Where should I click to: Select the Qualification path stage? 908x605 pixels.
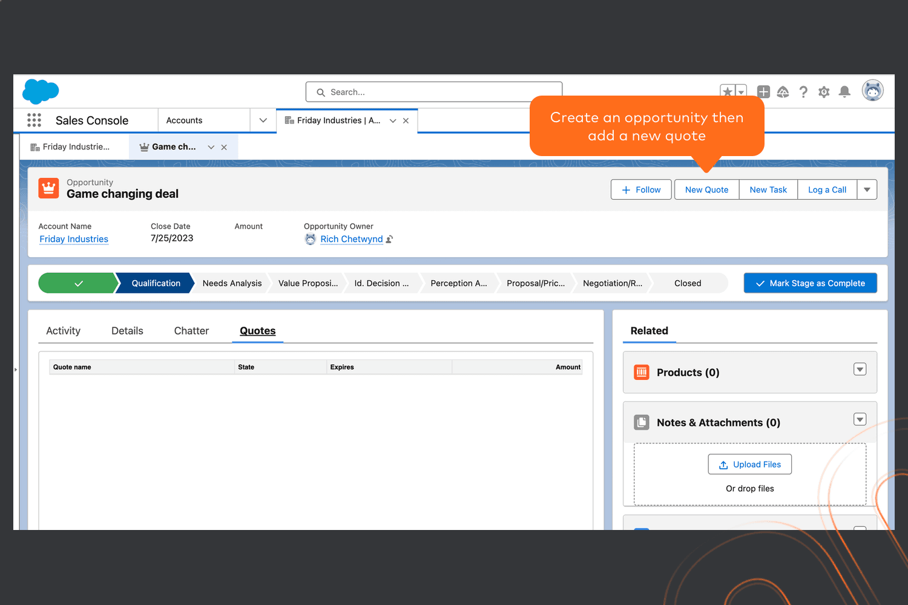[156, 283]
